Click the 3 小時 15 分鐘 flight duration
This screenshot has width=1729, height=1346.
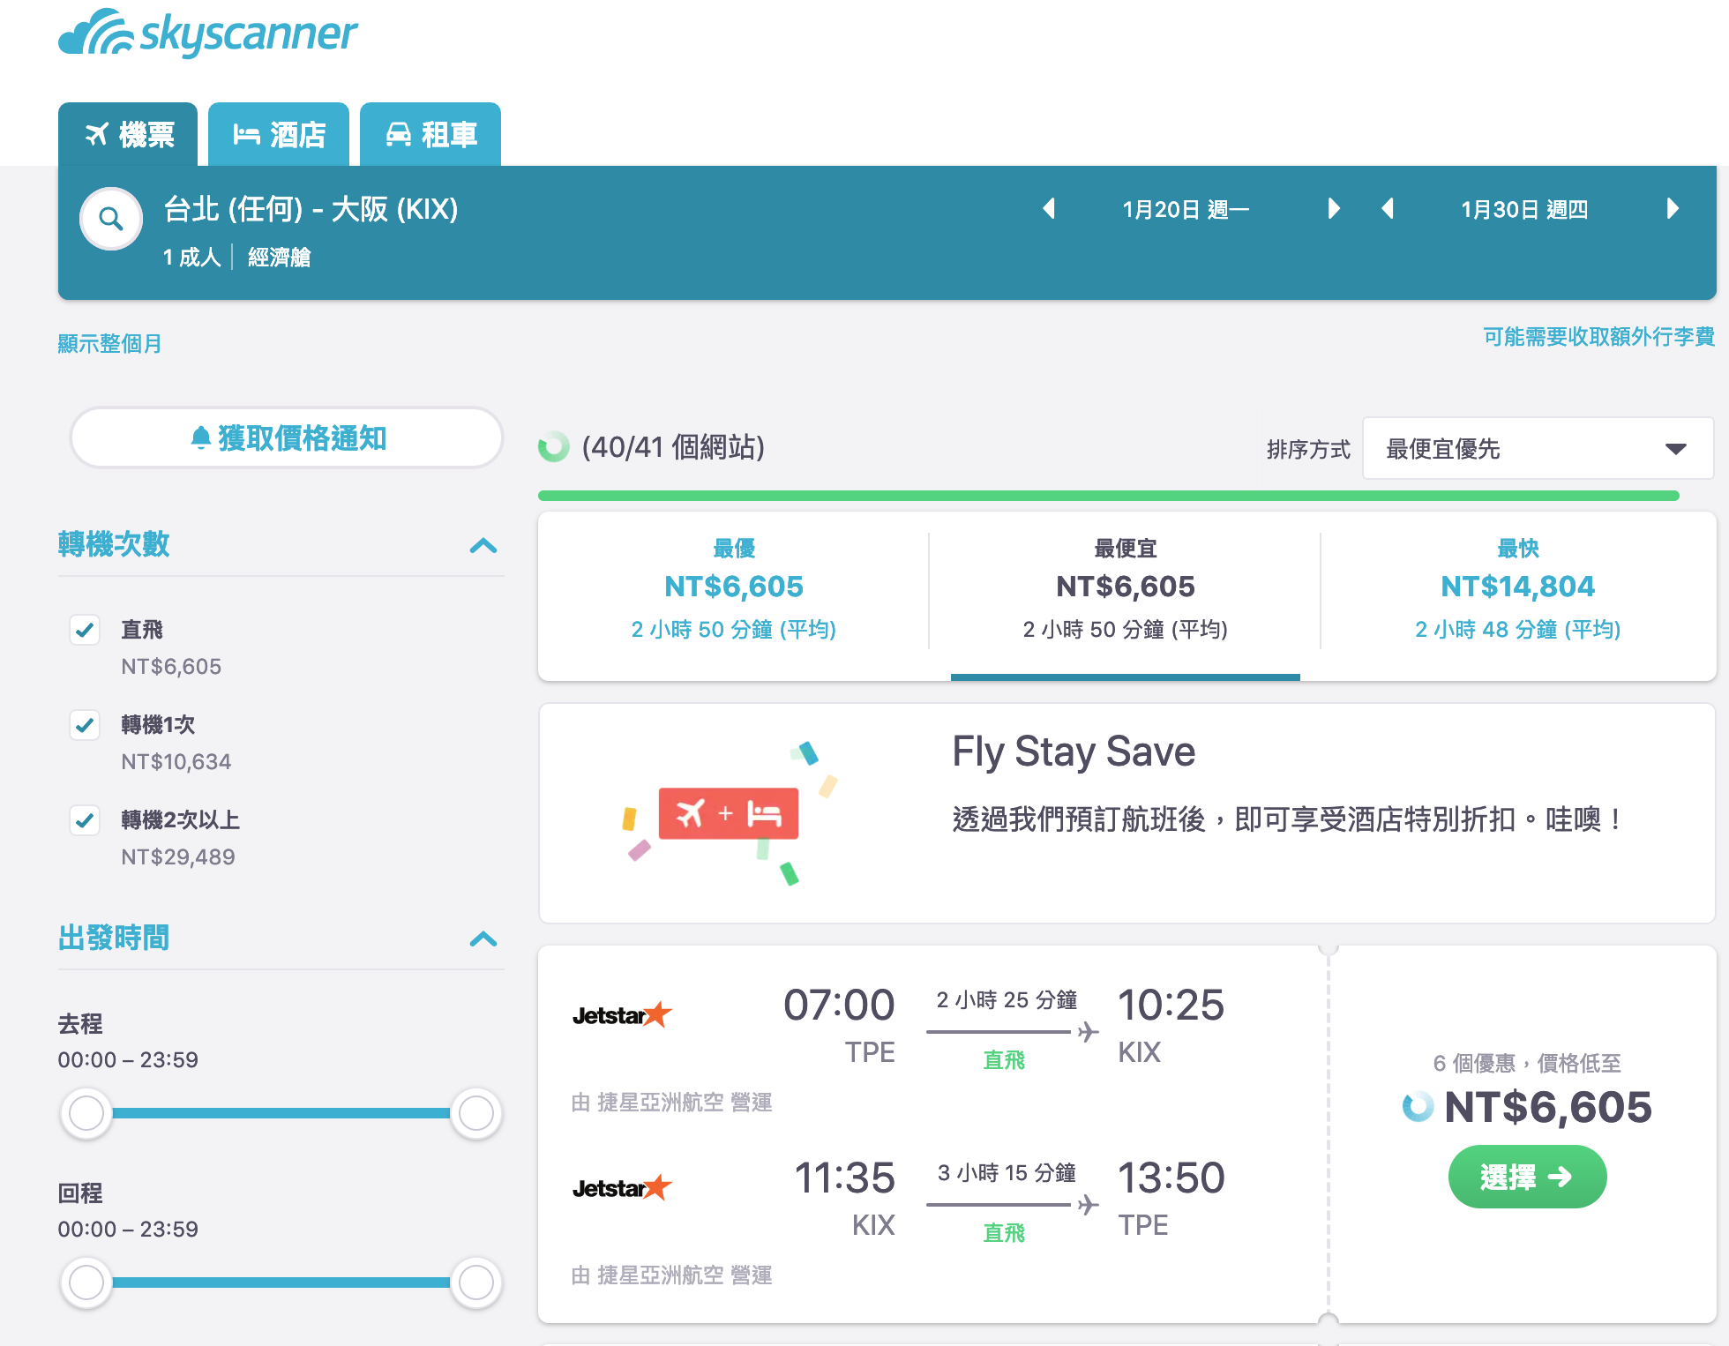(x=1007, y=1172)
